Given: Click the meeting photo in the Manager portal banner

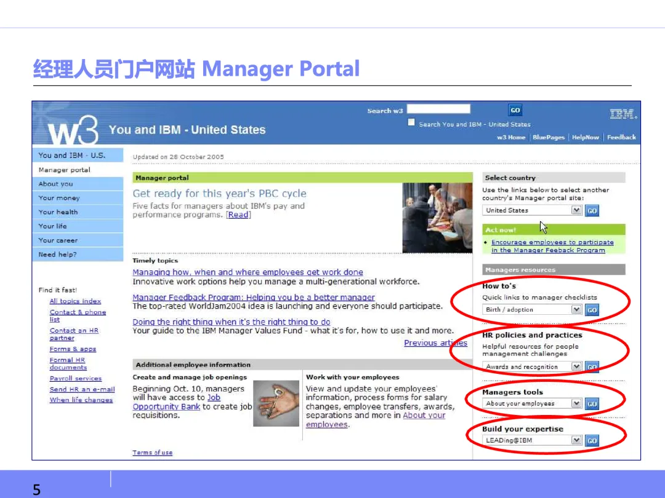Looking at the screenshot, I should 437,218.
